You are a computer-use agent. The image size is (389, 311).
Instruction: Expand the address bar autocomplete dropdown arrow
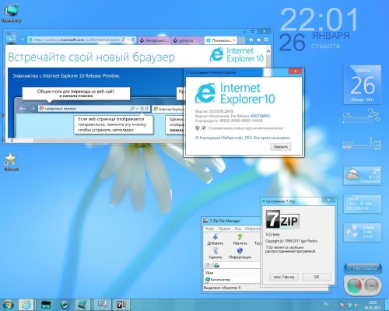click(x=128, y=40)
